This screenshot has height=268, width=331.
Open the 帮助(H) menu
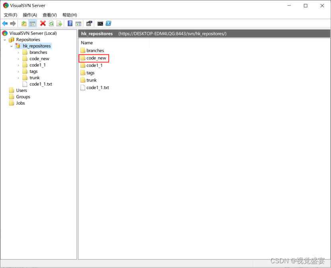click(x=70, y=15)
